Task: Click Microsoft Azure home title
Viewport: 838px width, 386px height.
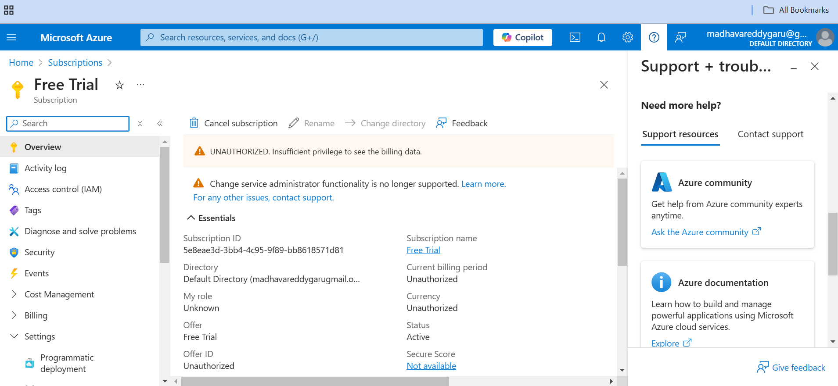Action: (76, 38)
